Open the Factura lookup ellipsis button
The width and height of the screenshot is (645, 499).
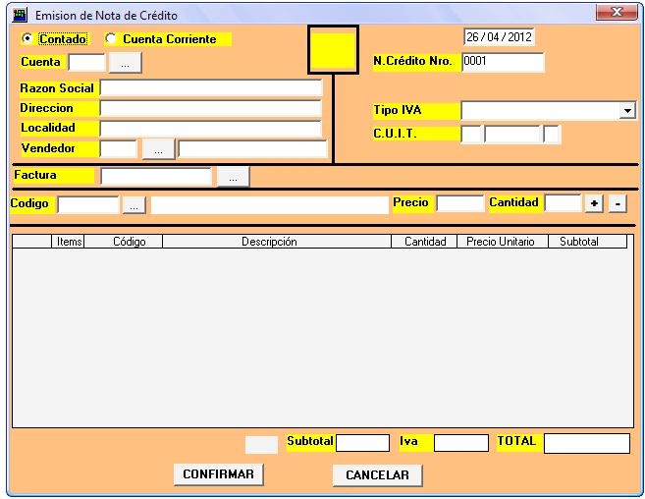pyautogui.click(x=233, y=177)
